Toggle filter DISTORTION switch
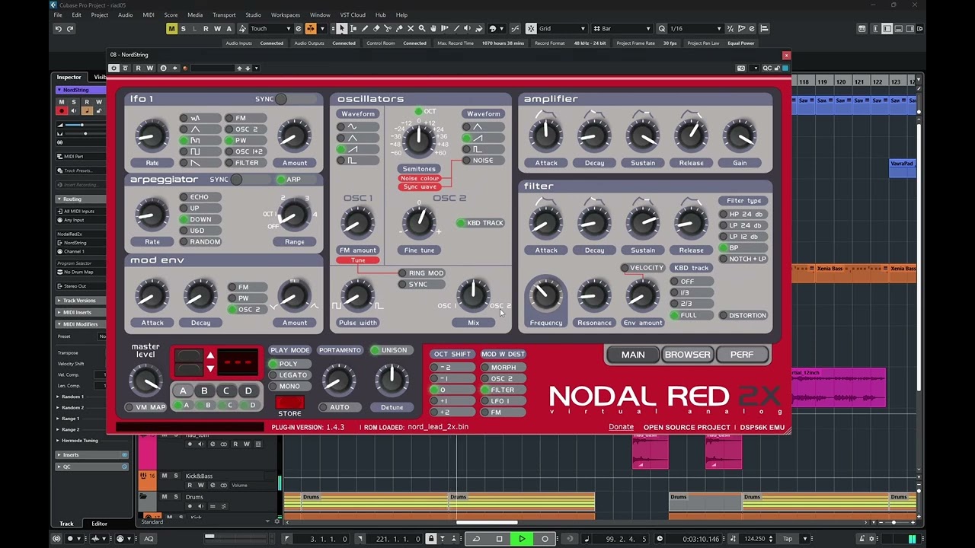Screen dimensions: 975x548 click(743, 315)
